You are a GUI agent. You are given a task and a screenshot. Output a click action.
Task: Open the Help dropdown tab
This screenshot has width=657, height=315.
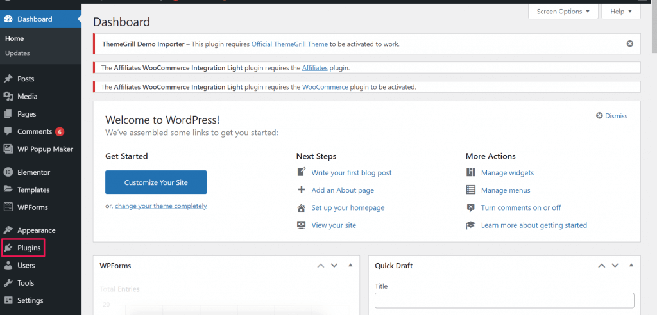point(621,12)
